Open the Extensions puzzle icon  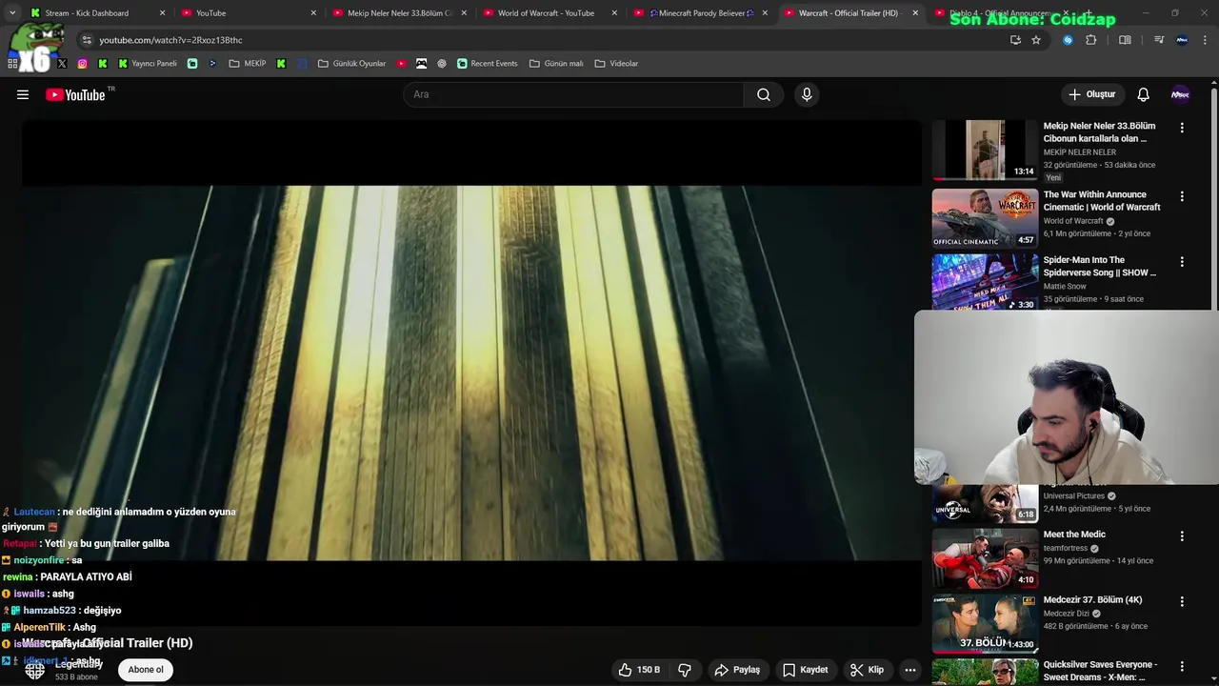(1091, 40)
